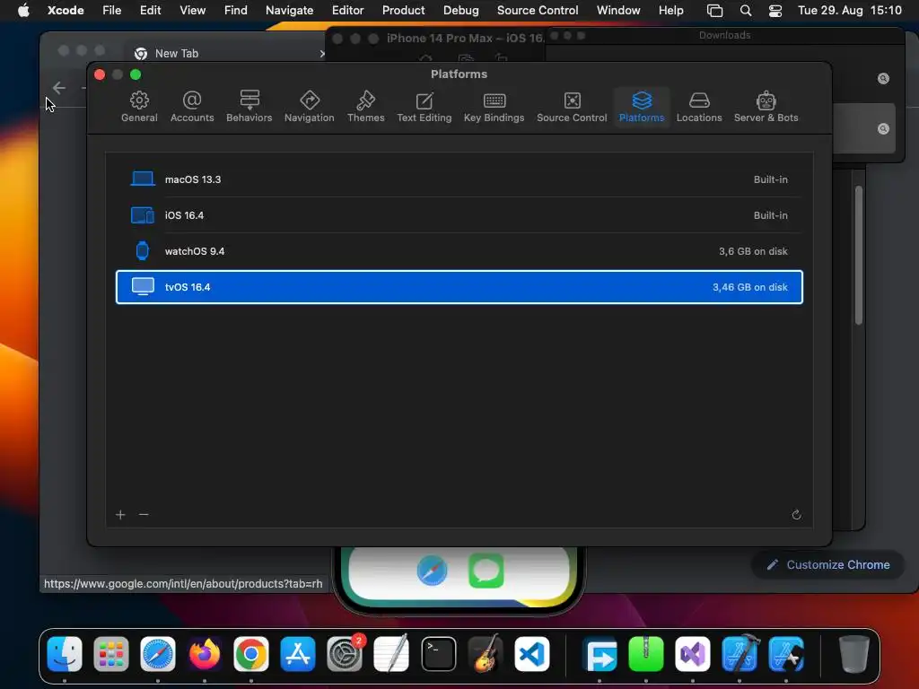919x689 pixels.
Task: Open the Edit menu
Action: click(x=150, y=10)
